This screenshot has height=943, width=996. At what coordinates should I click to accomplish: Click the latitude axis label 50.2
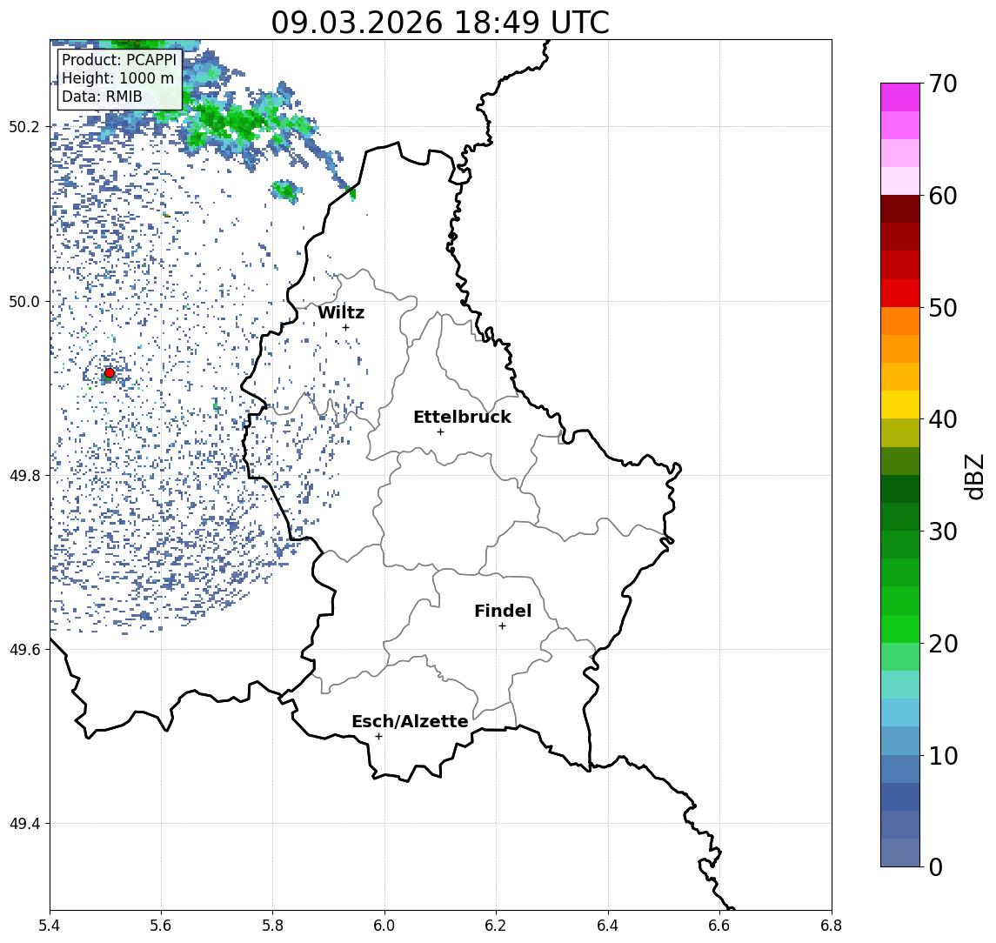click(x=23, y=126)
